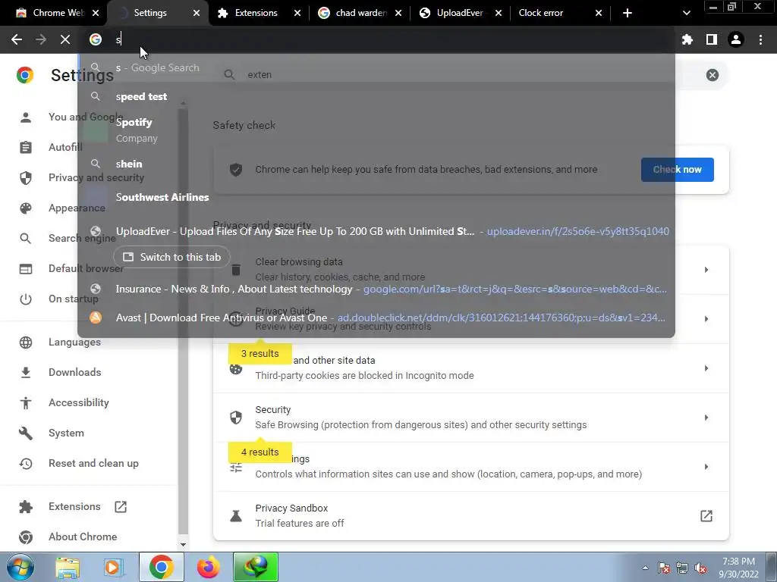Click the Reset and clean up history icon
The image size is (777, 582).
click(26, 464)
